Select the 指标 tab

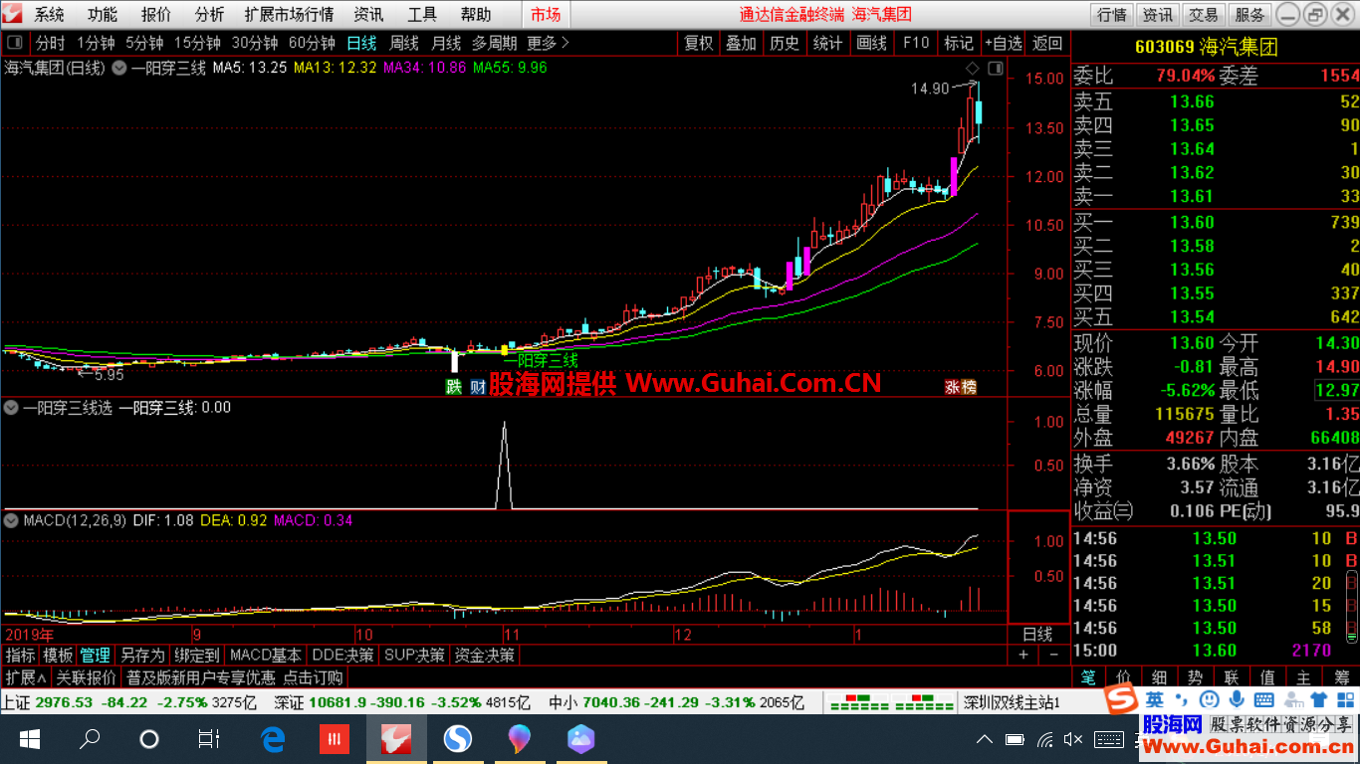21,656
